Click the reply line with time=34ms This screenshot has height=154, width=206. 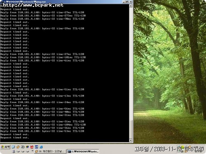click(42, 102)
